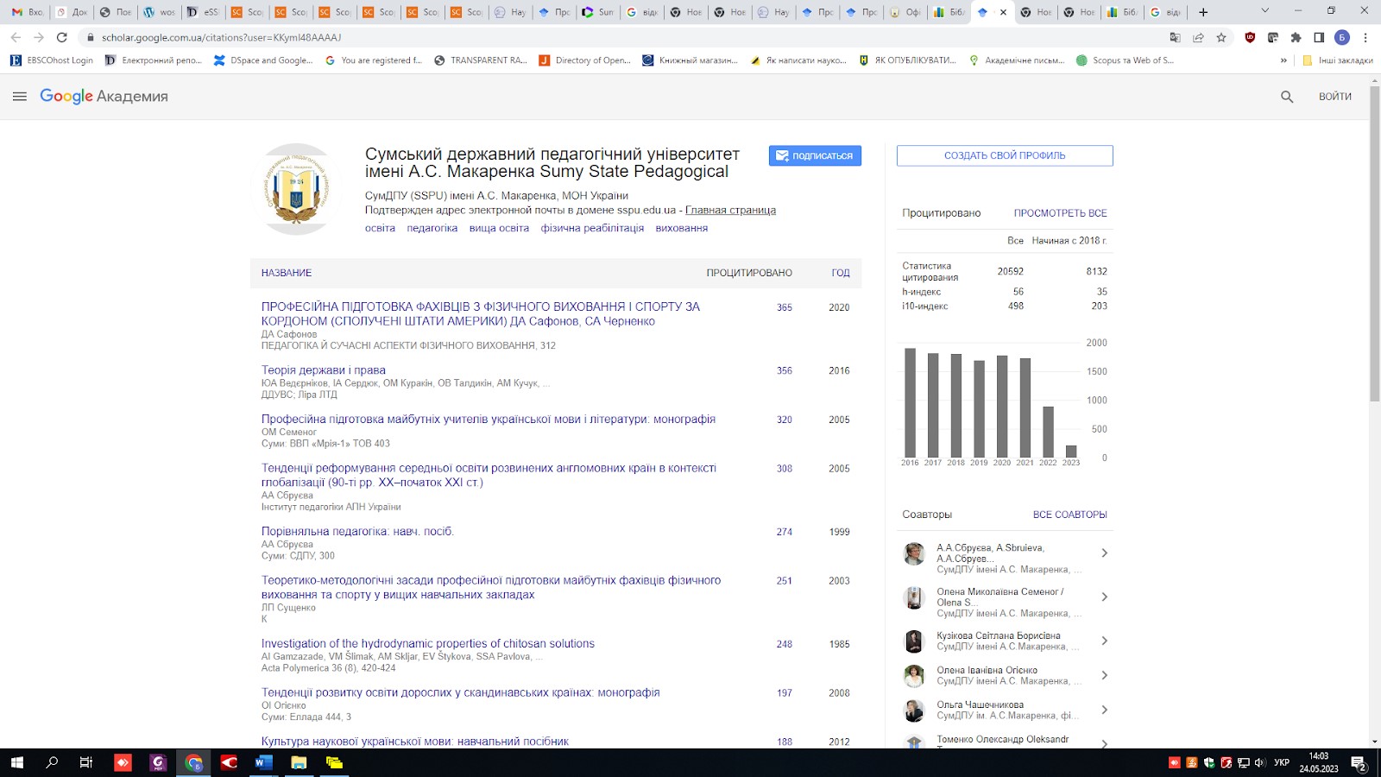Open the EBSCOhost Login bookmark
The image size is (1381, 777).
point(52,60)
